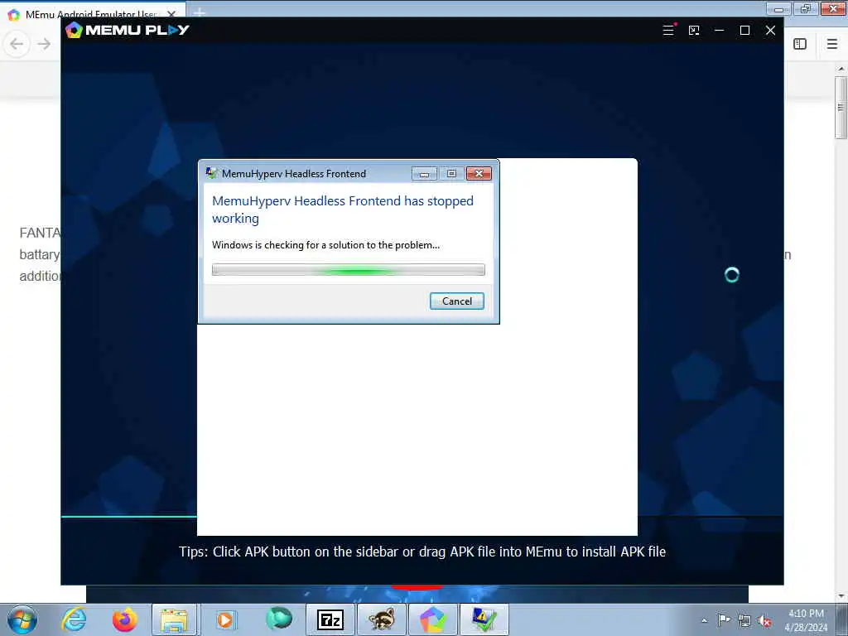848x636 pixels.
Task: Open the browser application menu
Action: pos(832,44)
